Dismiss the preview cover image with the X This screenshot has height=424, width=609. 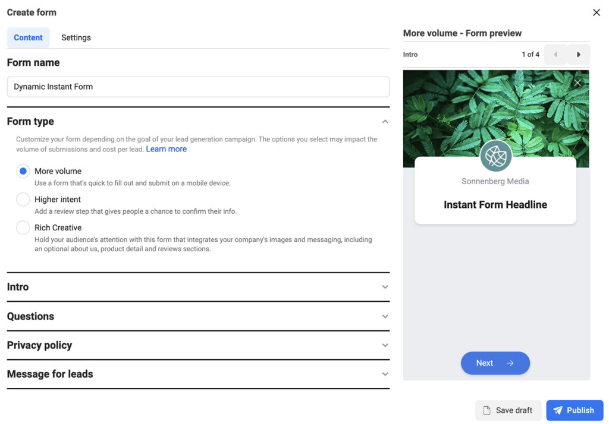(x=577, y=83)
